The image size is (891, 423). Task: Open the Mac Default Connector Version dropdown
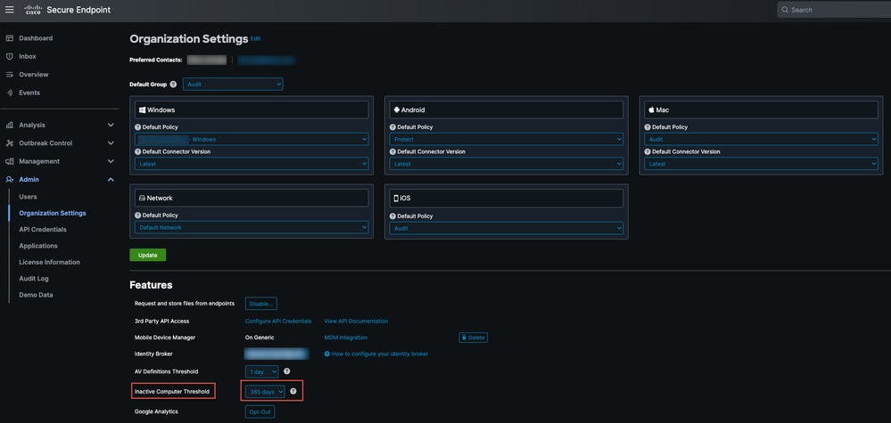761,164
